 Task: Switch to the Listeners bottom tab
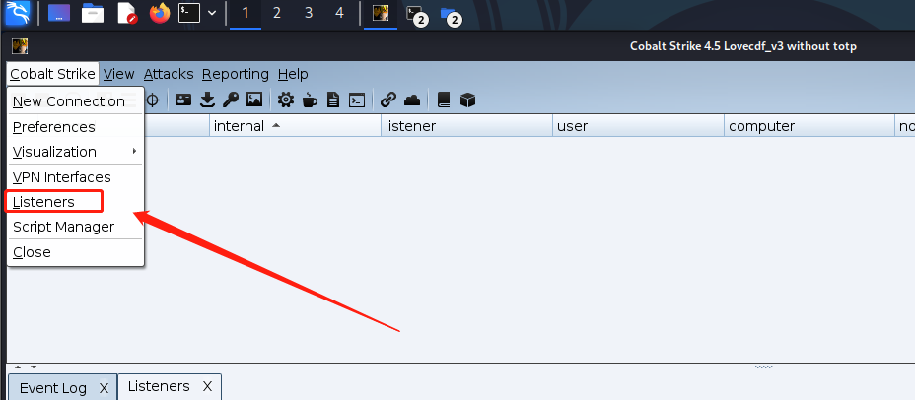tap(159, 386)
